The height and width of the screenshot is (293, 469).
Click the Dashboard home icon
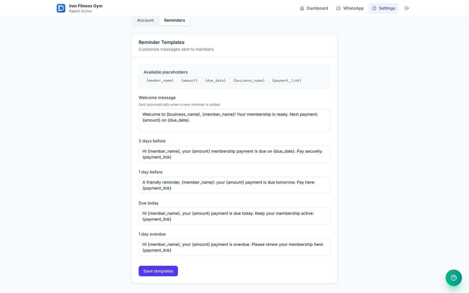(302, 8)
